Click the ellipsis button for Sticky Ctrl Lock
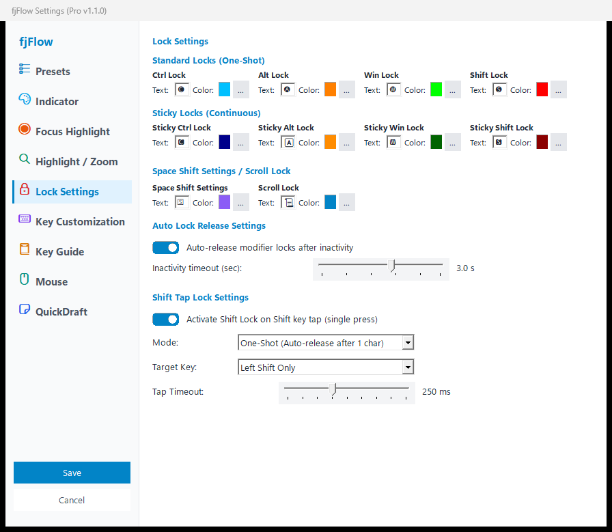Viewport: 612px width, 532px height. tap(241, 143)
